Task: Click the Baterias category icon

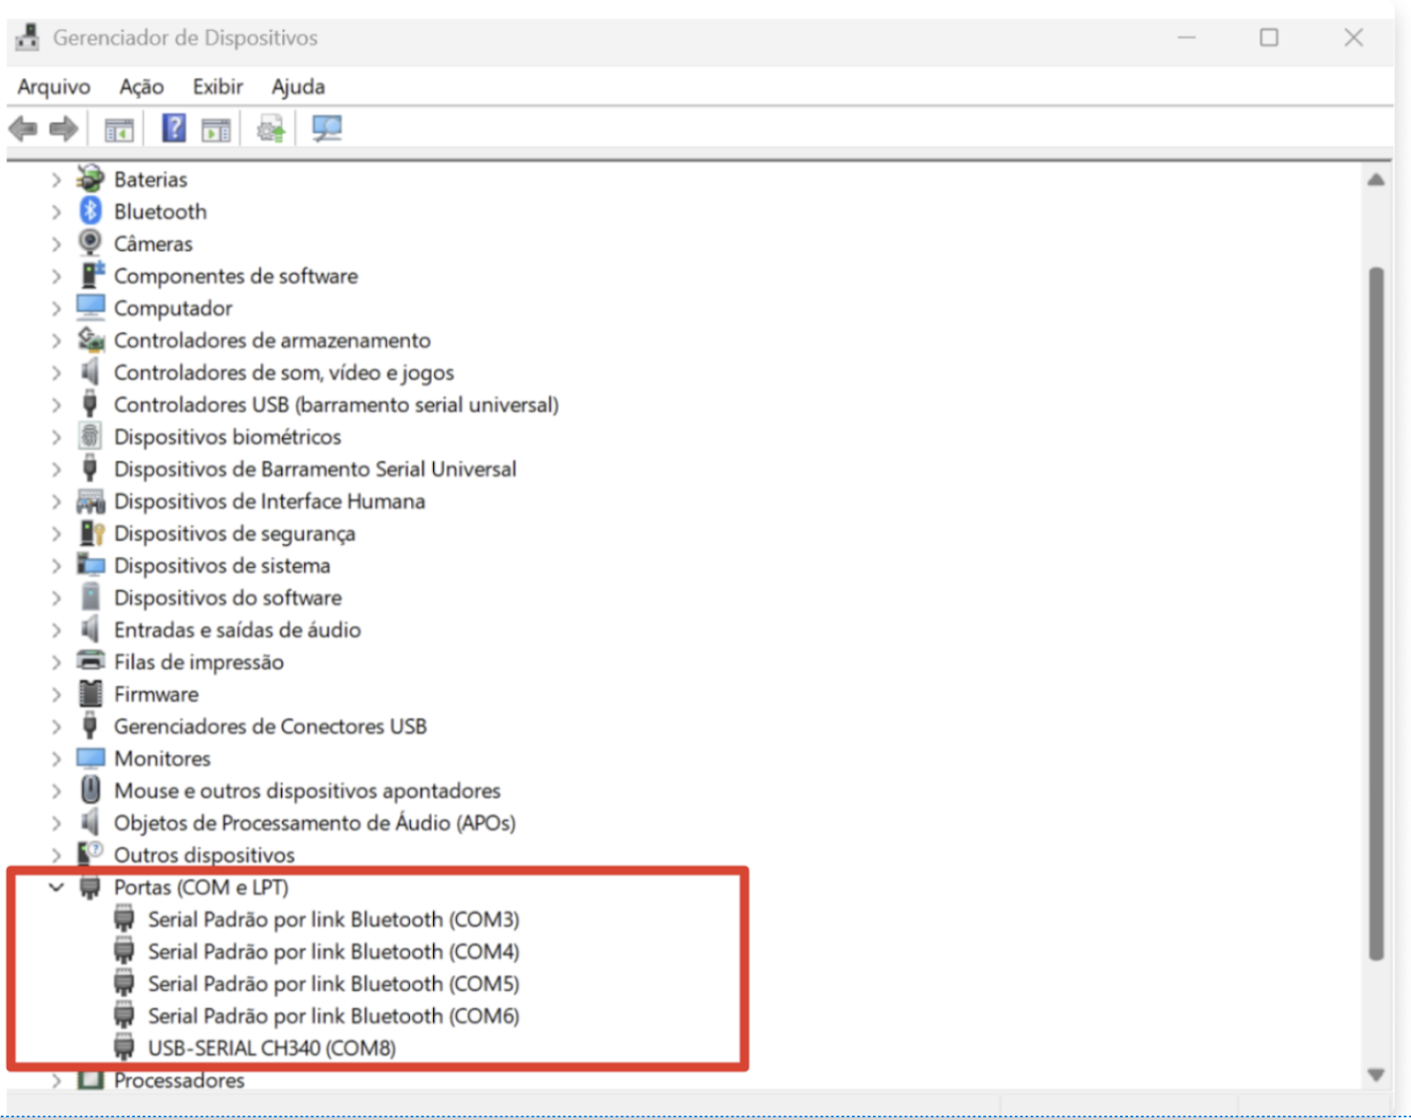Action: (x=90, y=178)
